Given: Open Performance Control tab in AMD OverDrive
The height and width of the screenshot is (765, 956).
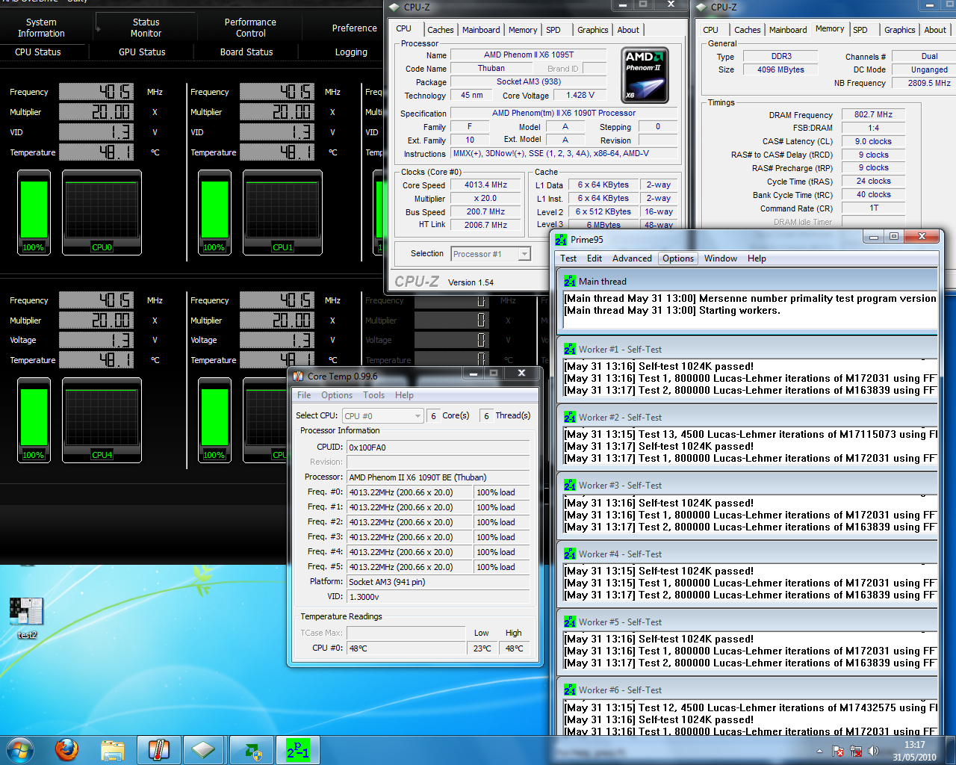Looking at the screenshot, I should tap(250, 28).
